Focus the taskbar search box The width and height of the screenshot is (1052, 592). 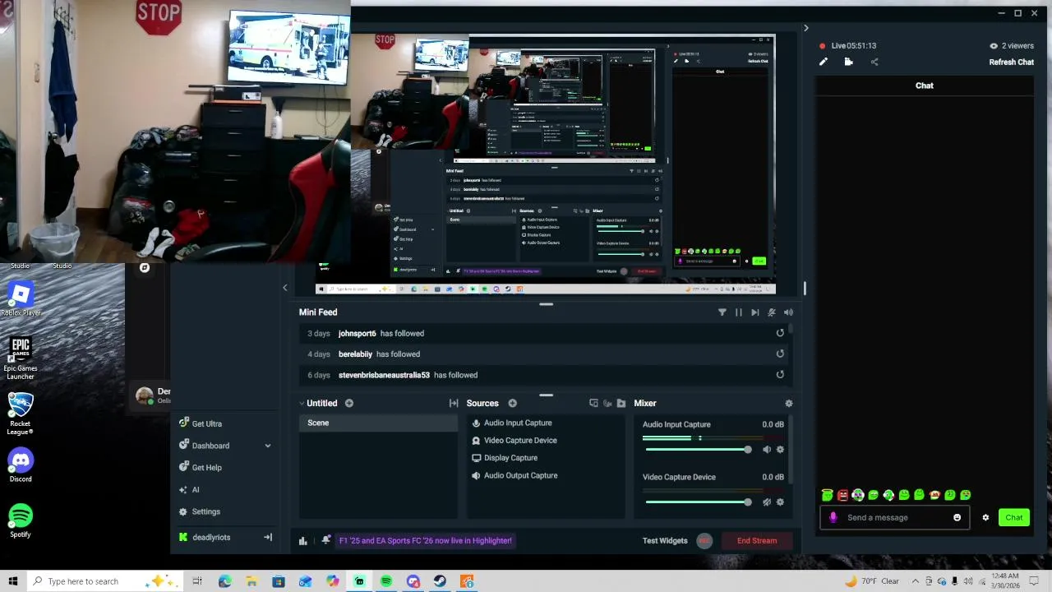pyautogui.click(x=107, y=581)
